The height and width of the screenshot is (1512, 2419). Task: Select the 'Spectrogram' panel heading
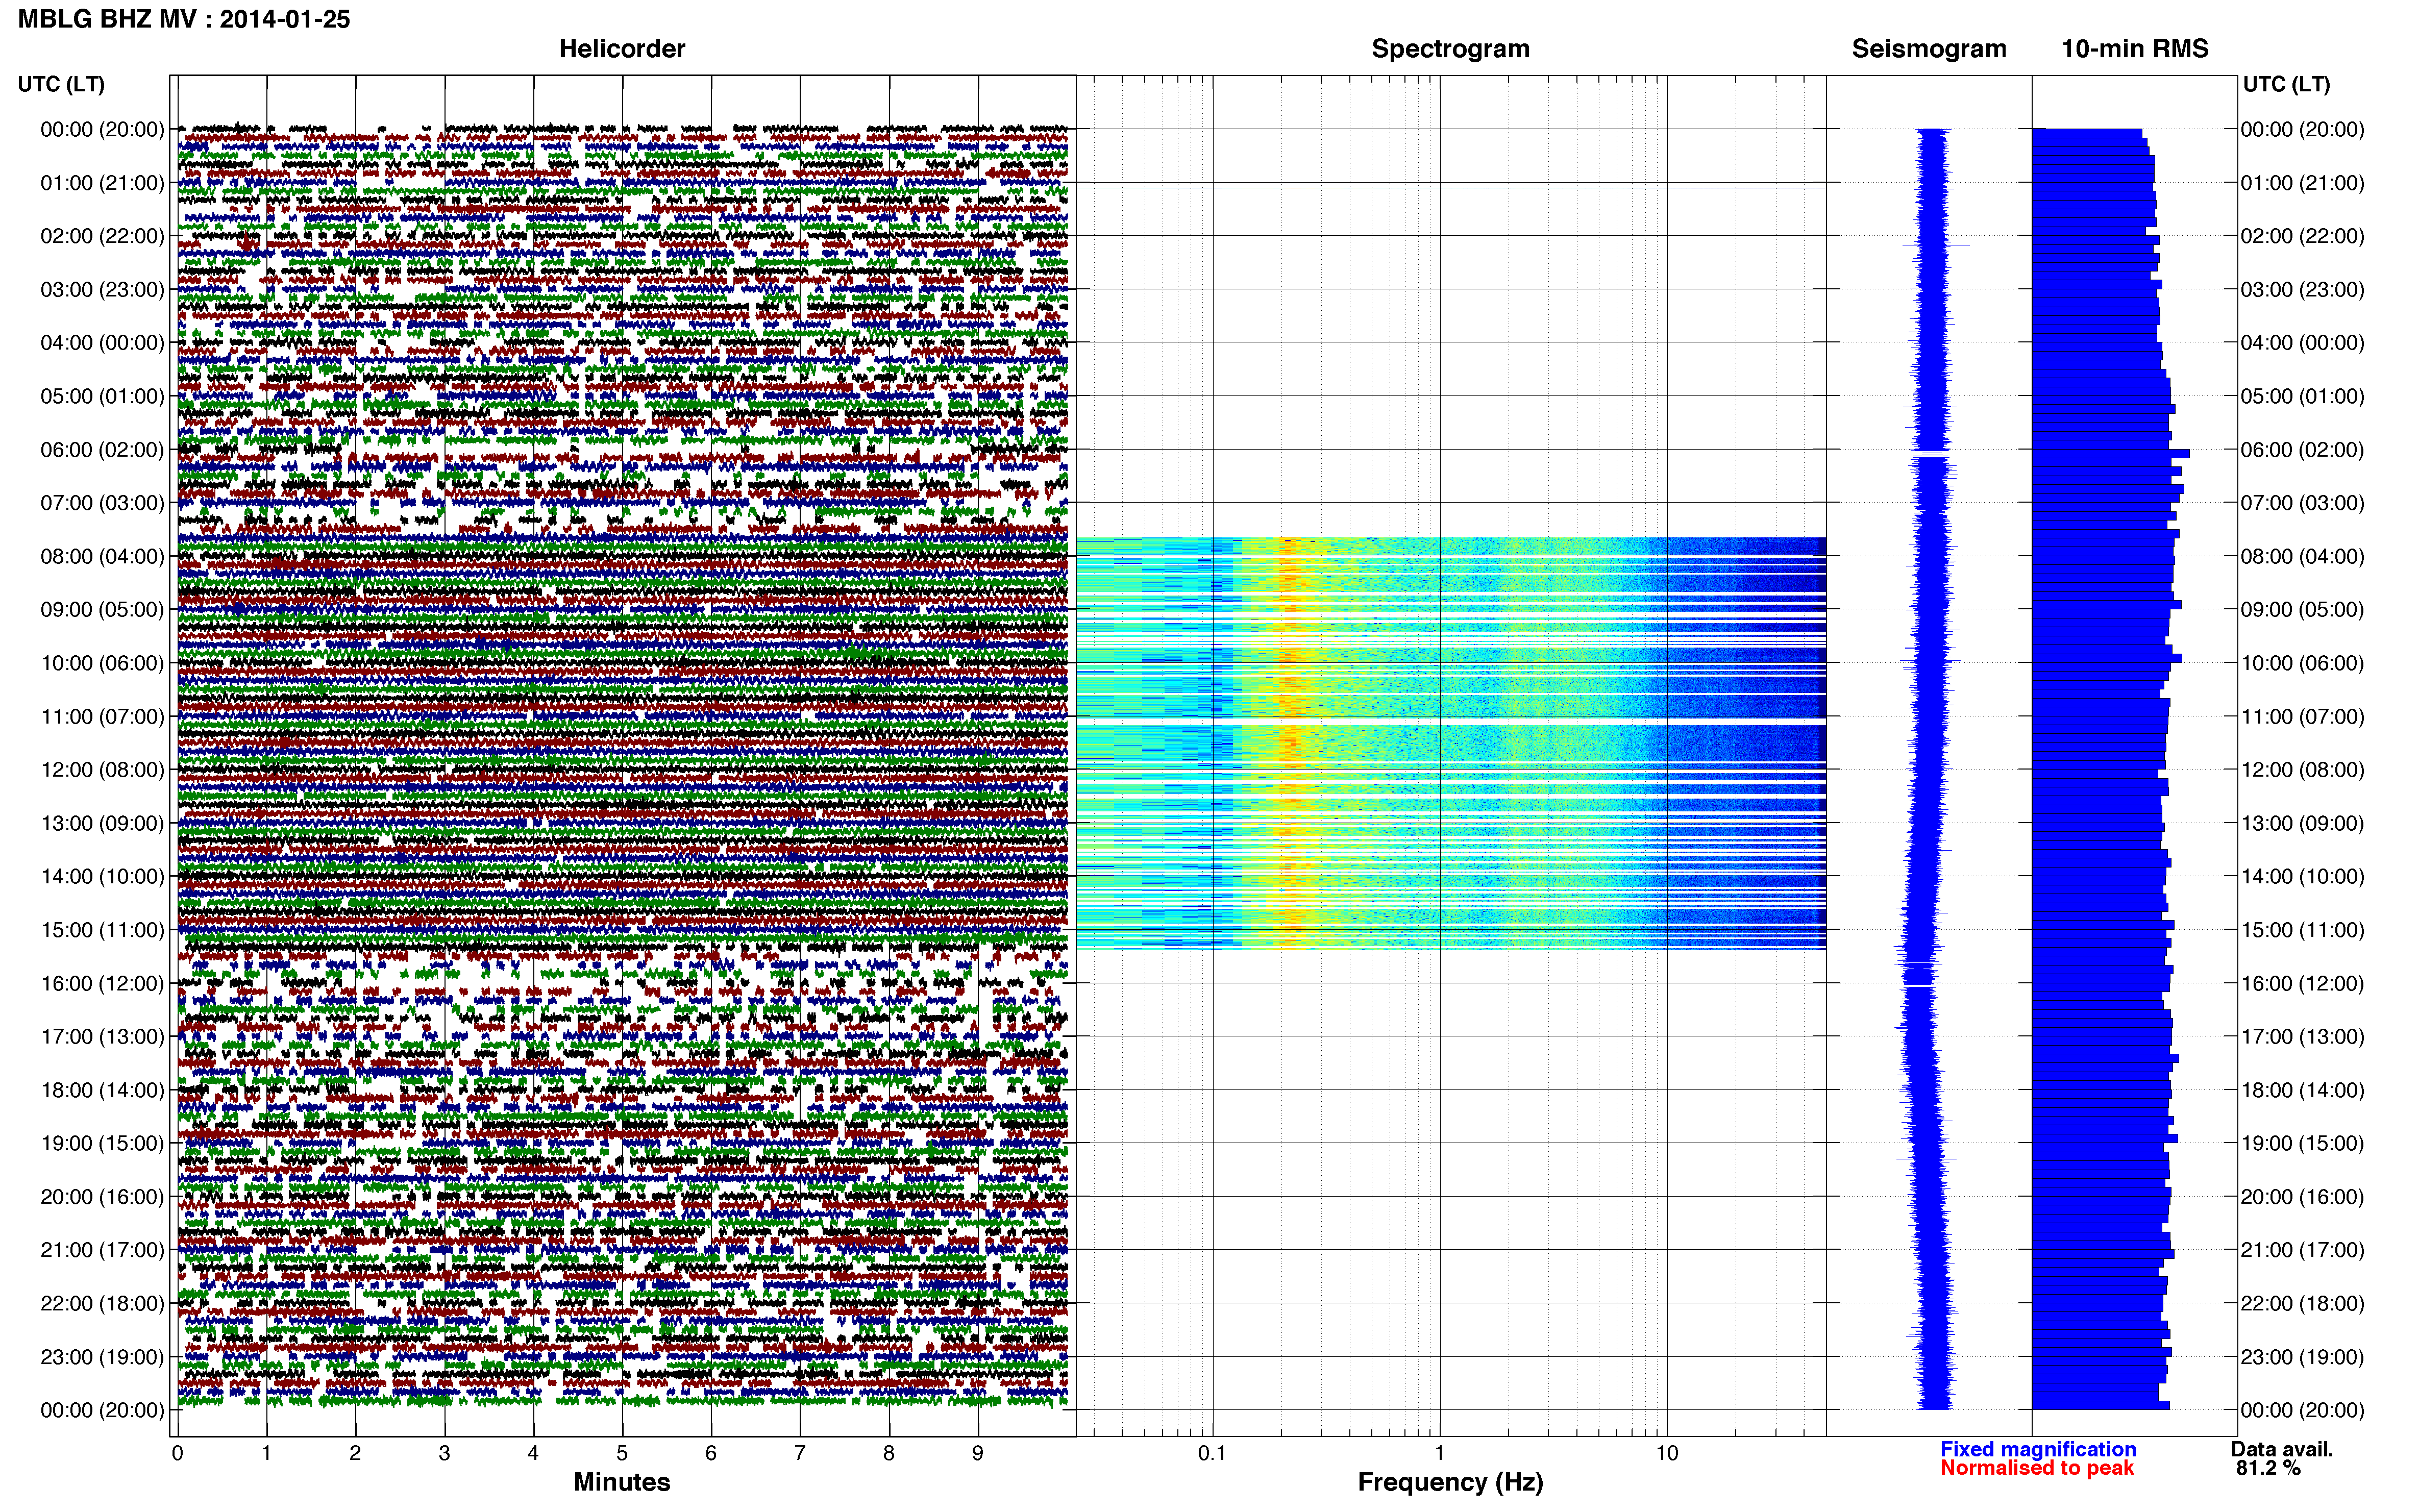coord(1450,49)
